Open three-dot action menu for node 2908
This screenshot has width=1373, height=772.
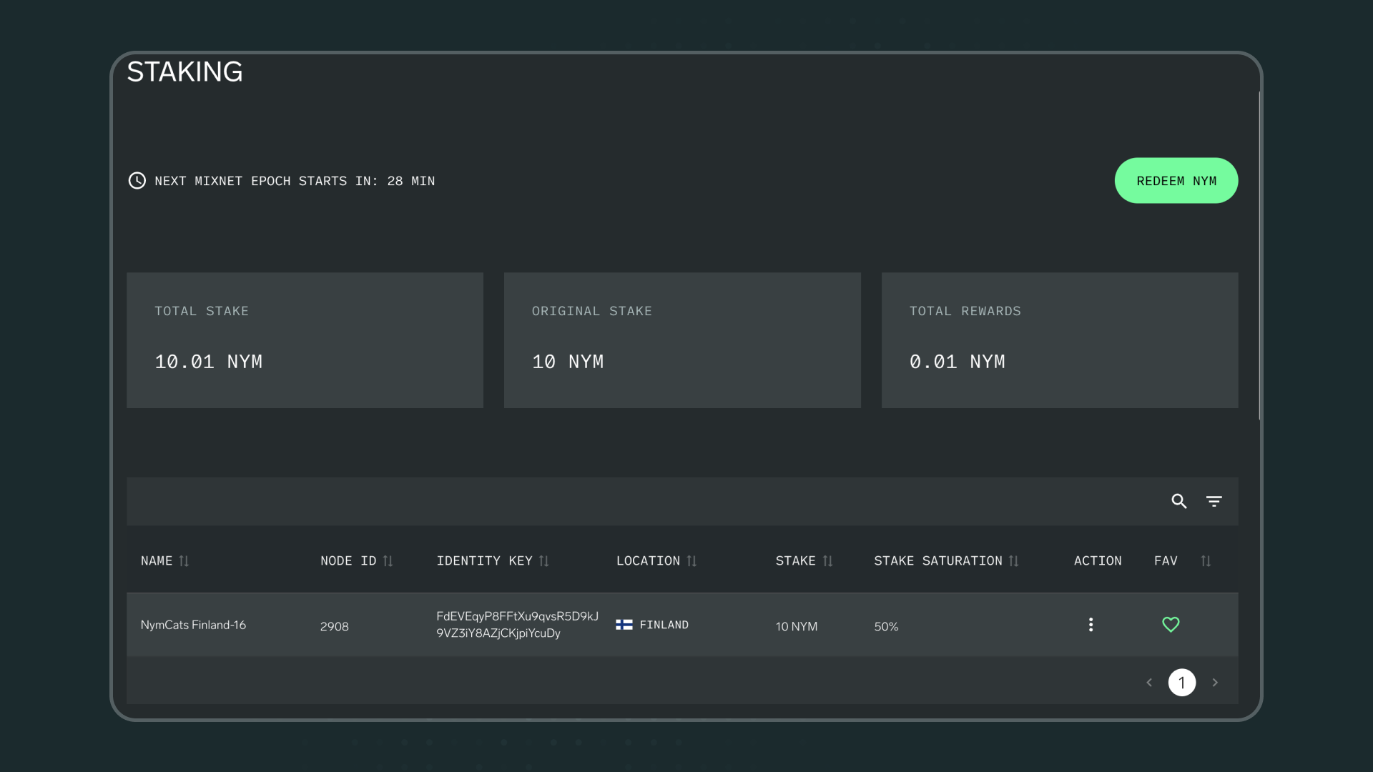click(1091, 625)
